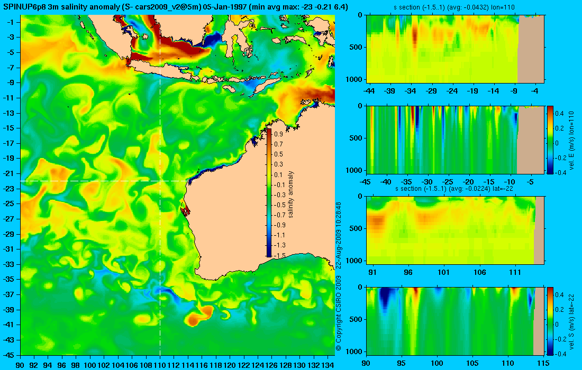The image size is (582, 370).
Task: Click the "95" tick under the vel. S section
Action: click(x=402, y=363)
